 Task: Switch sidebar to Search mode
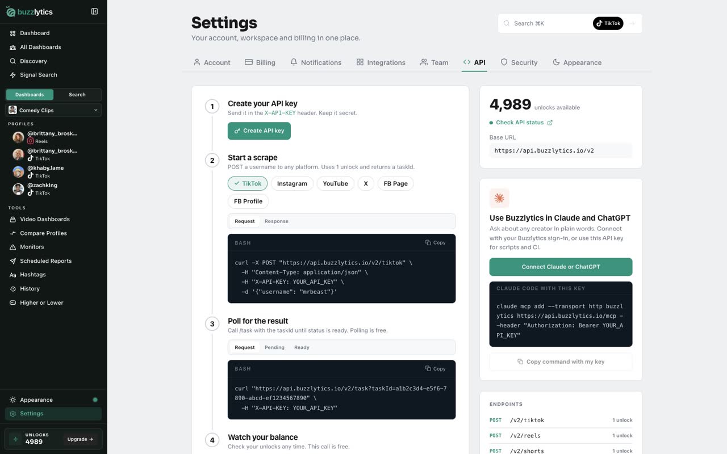pyautogui.click(x=77, y=95)
